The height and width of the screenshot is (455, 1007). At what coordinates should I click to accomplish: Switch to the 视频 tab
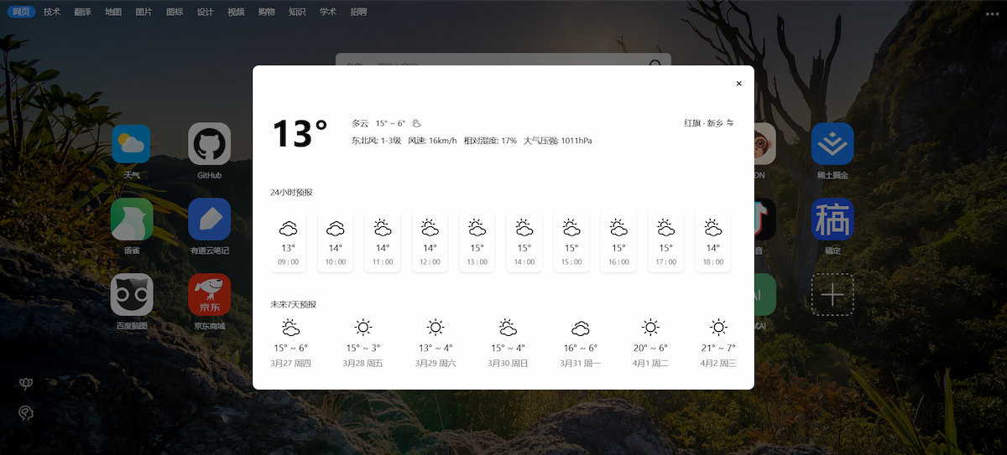tap(236, 13)
